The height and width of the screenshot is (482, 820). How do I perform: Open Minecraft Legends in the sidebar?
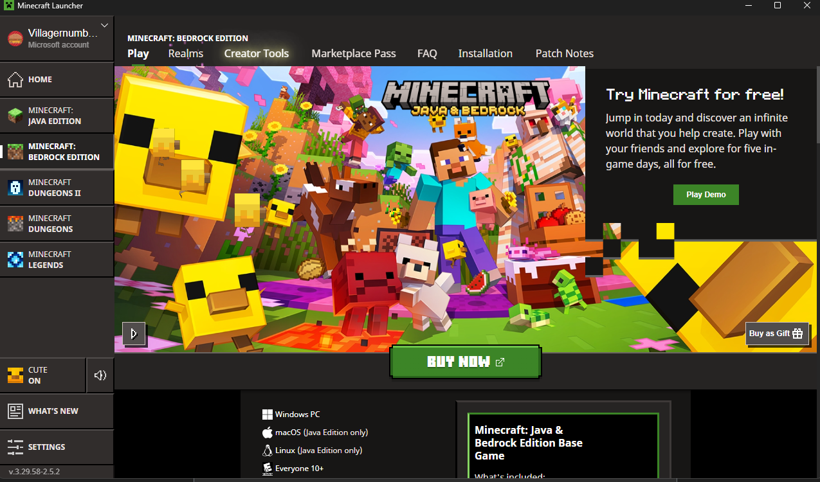(57, 260)
